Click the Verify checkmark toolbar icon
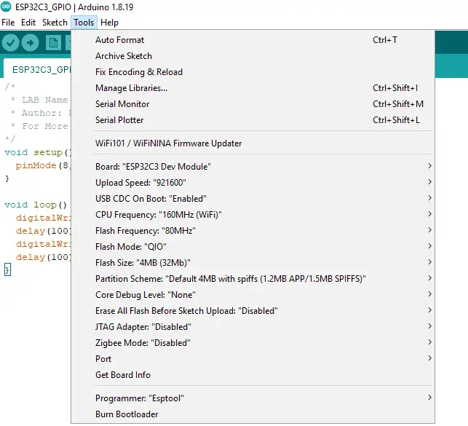Screen dimensions: 468x426 11,43
